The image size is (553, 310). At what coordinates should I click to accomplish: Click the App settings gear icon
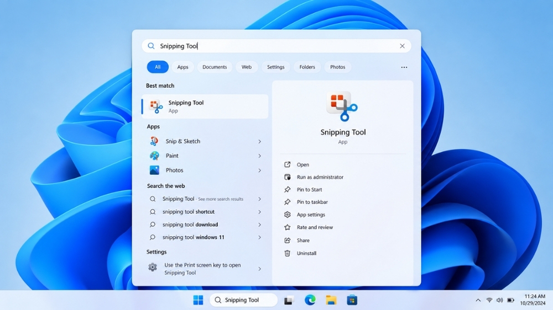click(288, 214)
